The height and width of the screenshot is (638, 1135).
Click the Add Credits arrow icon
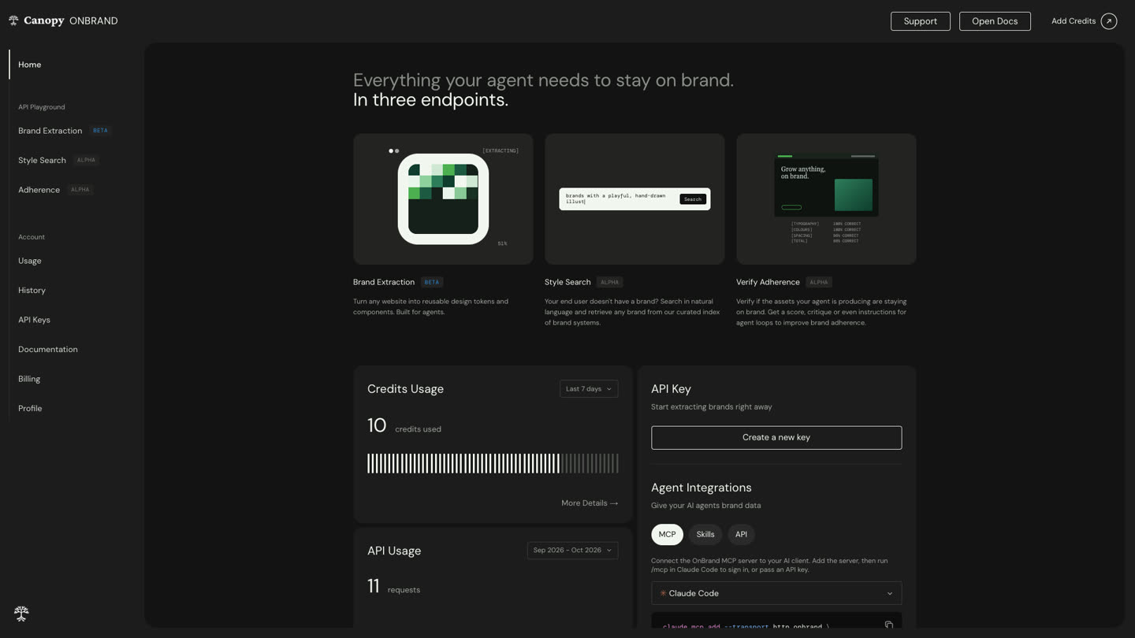coord(1109,21)
